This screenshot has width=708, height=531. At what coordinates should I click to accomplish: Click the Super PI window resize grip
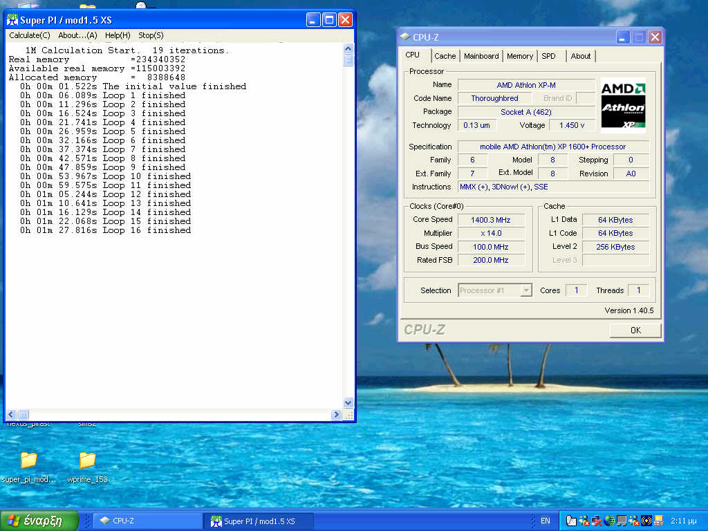pos(348,415)
